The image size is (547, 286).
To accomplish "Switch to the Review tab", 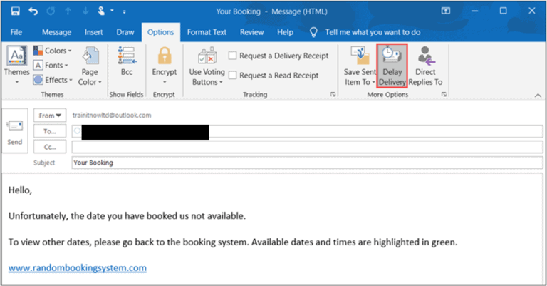I will point(251,32).
